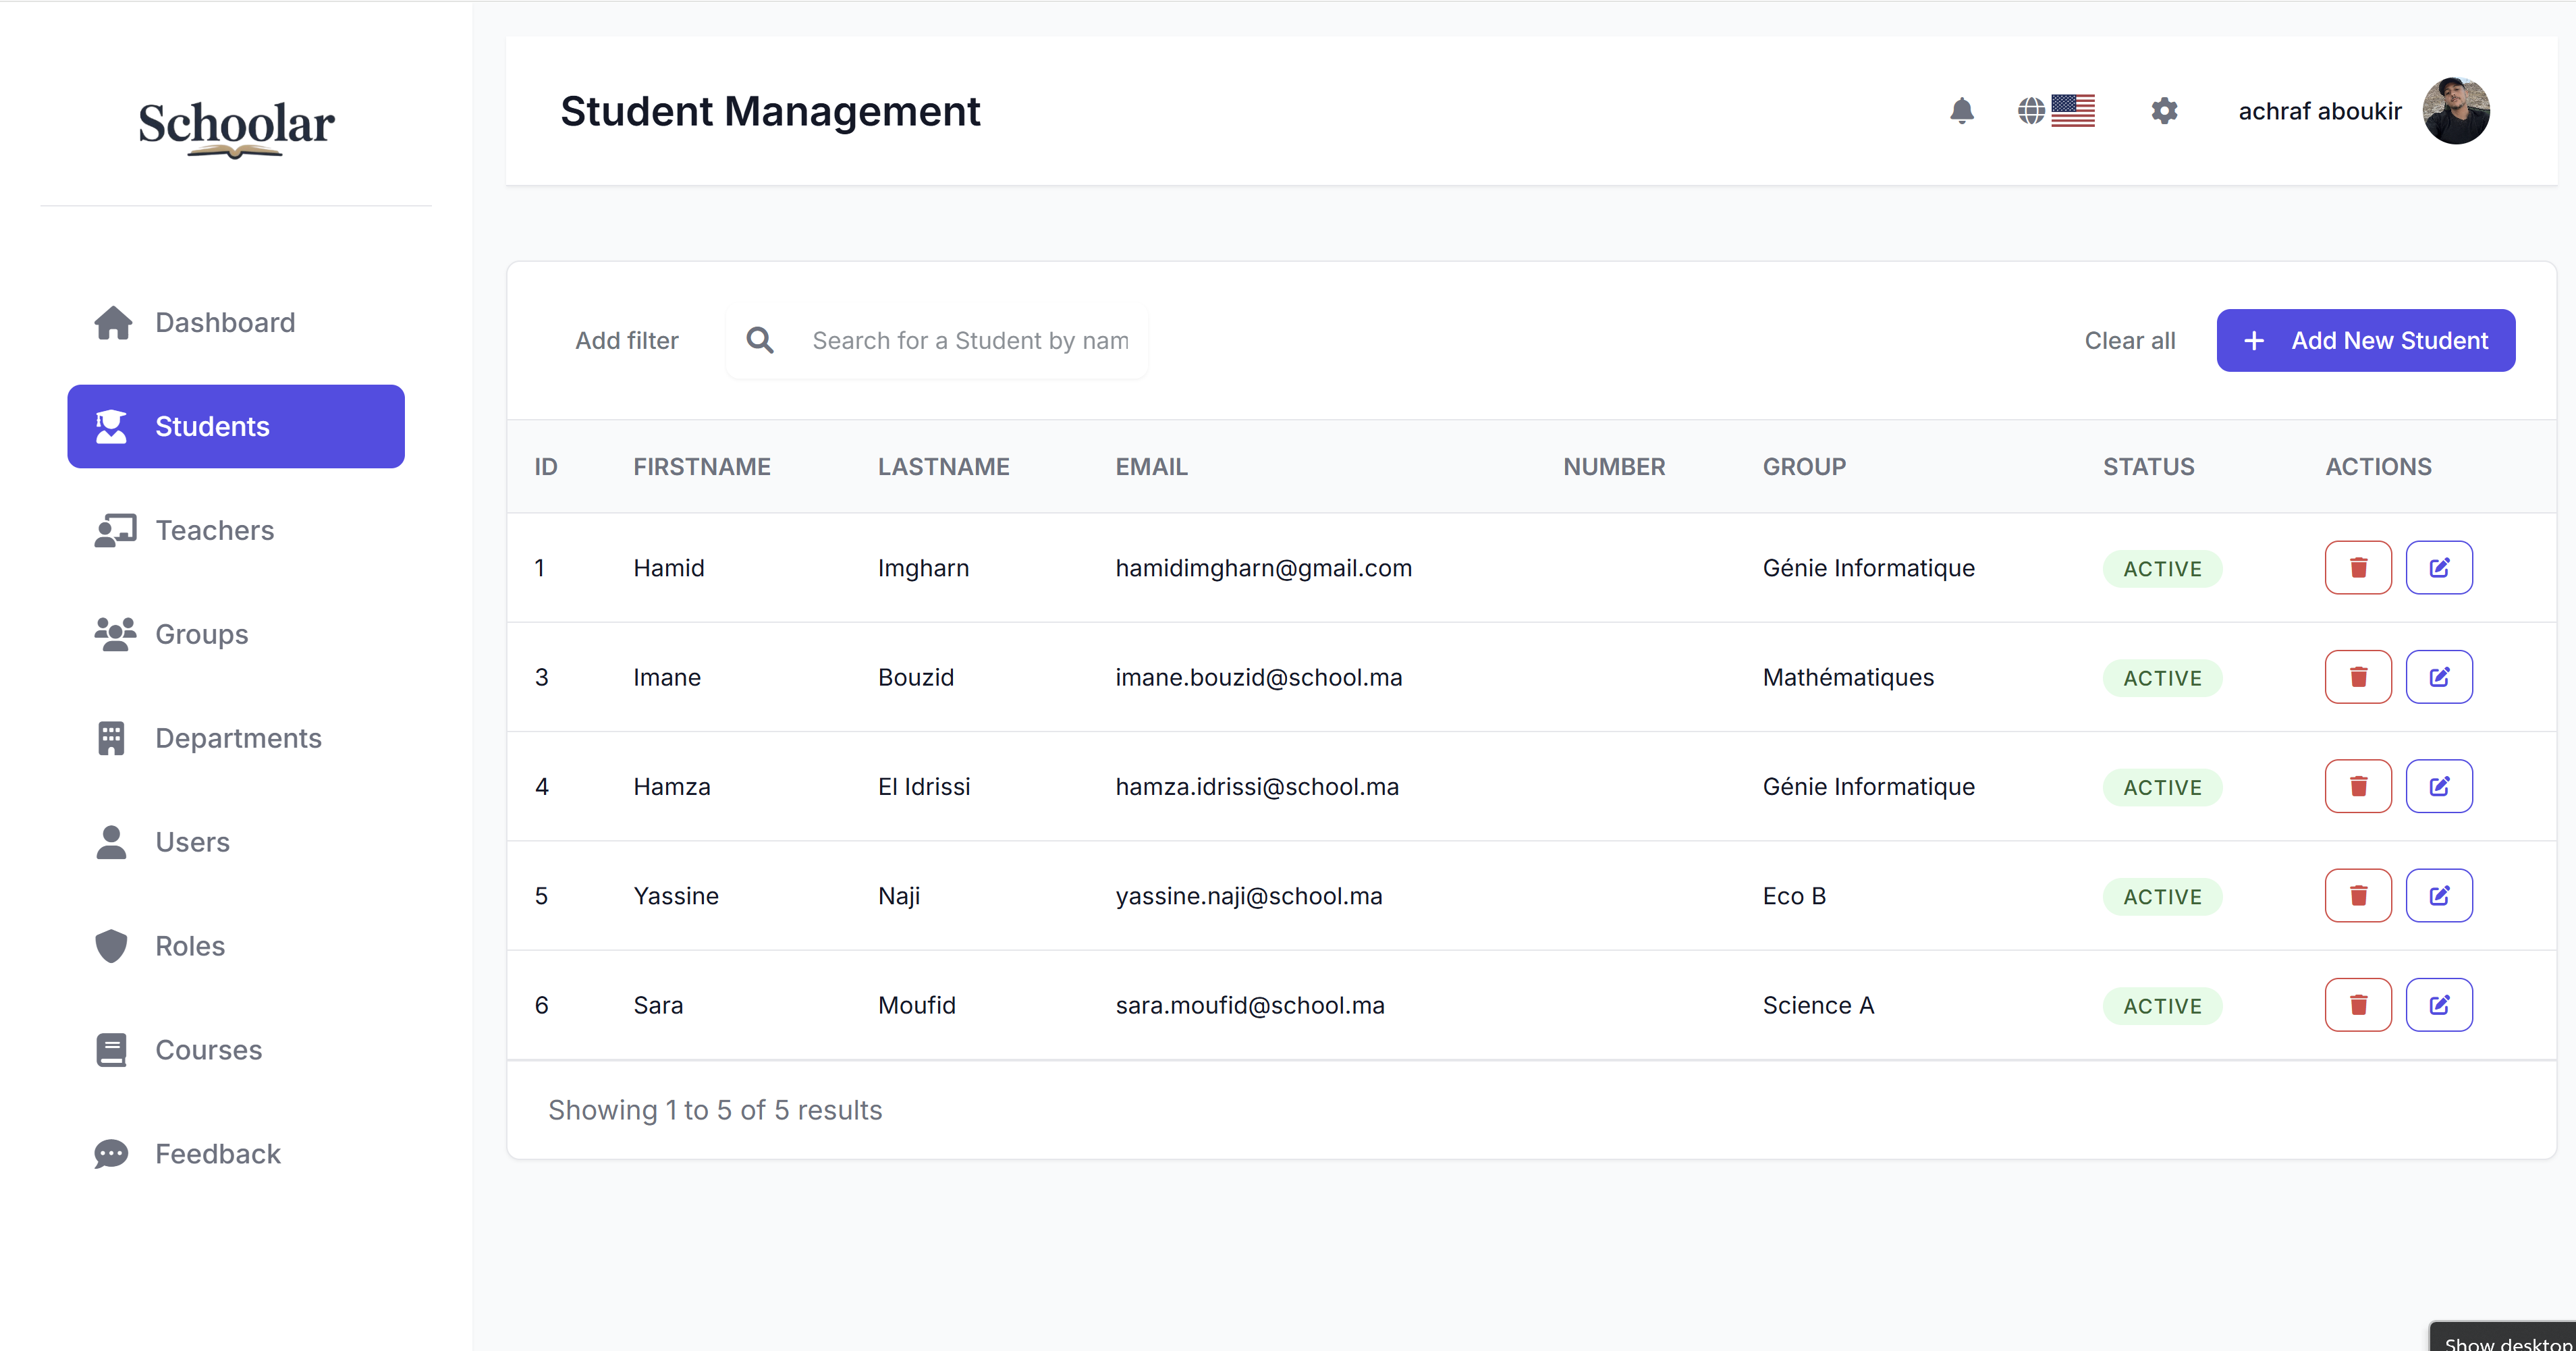Click Clear all filters link
Screen dimensions: 2576x1351
click(2129, 341)
